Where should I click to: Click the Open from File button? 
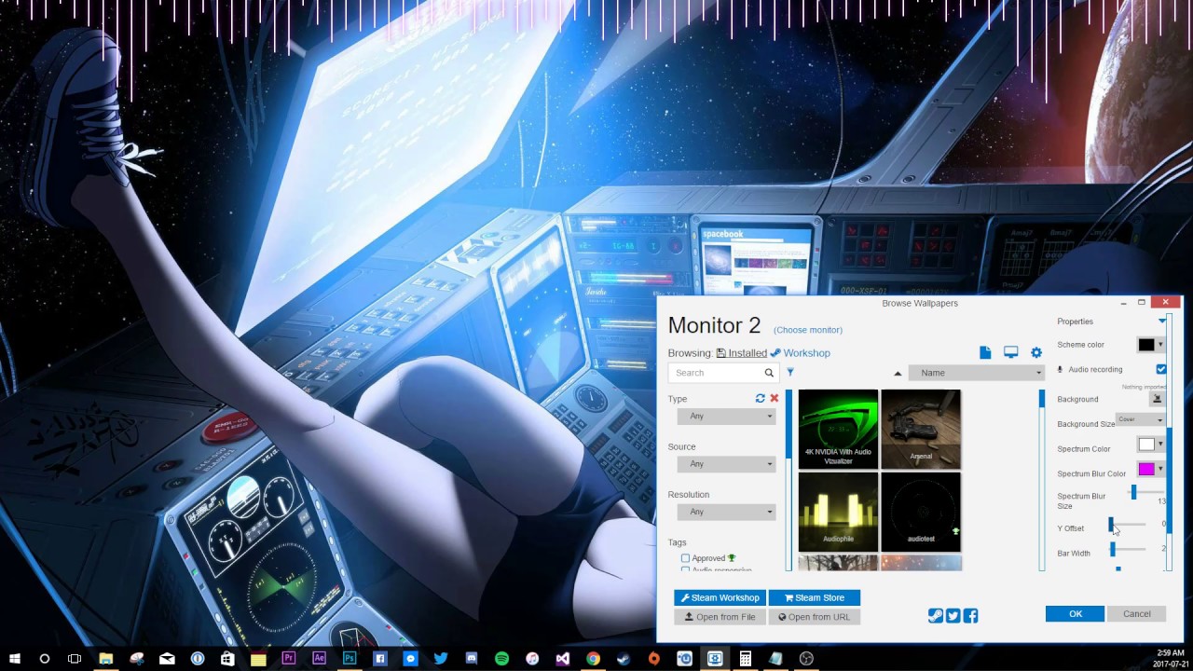pos(720,617)
